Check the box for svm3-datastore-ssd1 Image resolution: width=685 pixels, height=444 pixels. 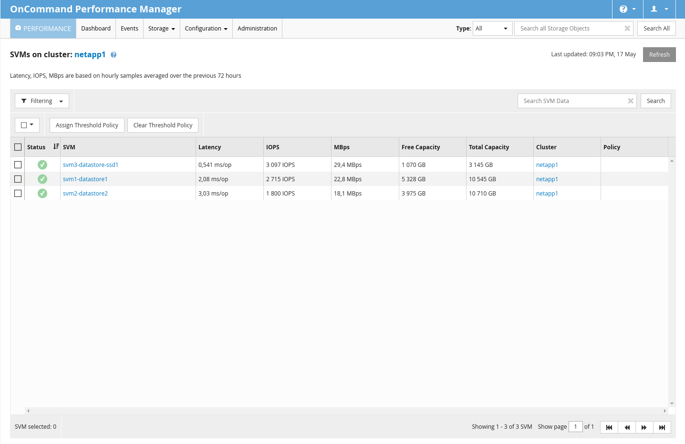(x=18, y=165)
